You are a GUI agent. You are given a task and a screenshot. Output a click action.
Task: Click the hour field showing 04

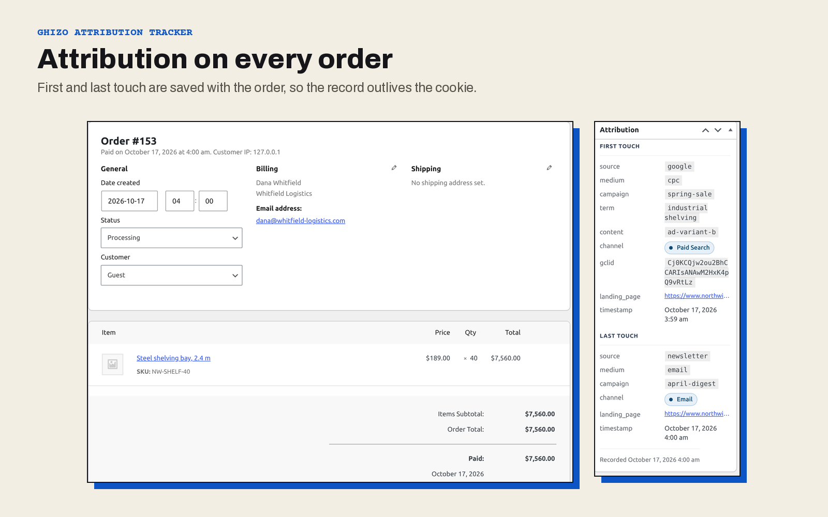[x=180, y=201]
